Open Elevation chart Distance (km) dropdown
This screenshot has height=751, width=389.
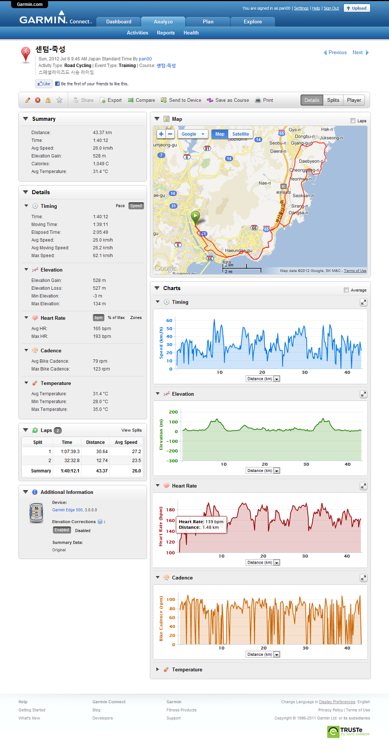pos(263,471)
